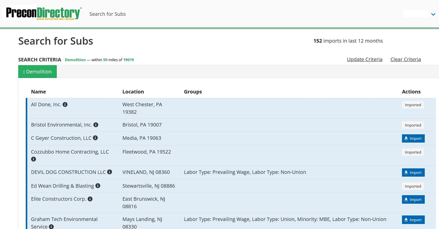The height and width of the screenshot is (229, 439).
Task: Click the 50 miles value in criteria
Action: pyautogui.click(x=105, y=60)
